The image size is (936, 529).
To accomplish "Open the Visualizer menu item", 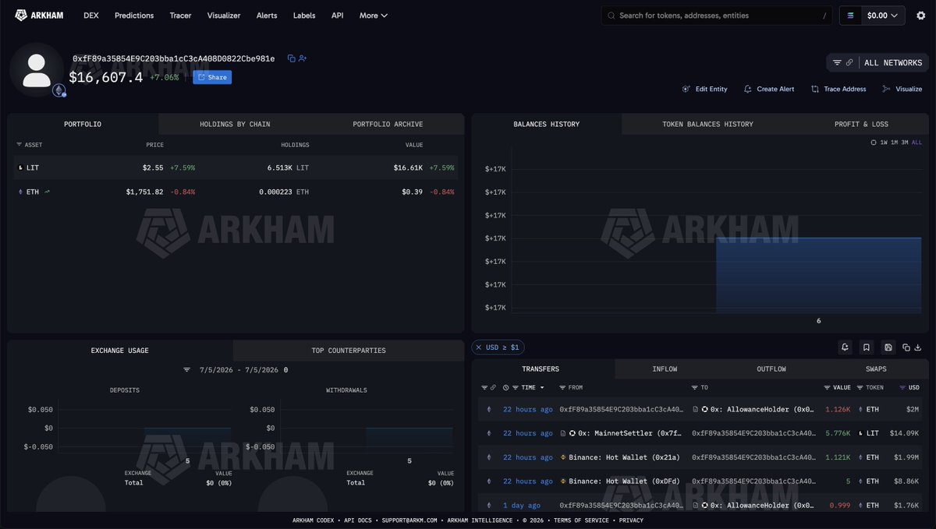I will tap(224, 16).
